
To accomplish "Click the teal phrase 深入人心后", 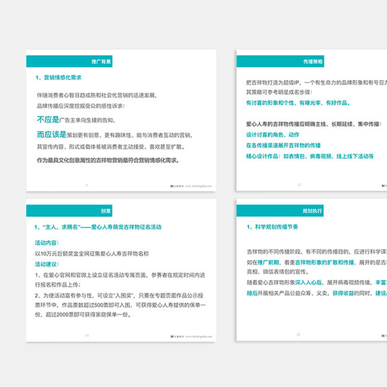I will (308, 283).
